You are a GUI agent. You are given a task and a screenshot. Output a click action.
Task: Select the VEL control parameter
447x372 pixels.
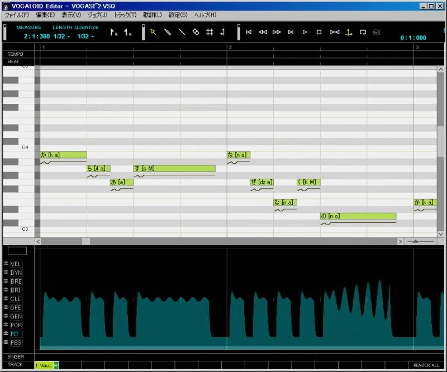[x=16, y=264]
